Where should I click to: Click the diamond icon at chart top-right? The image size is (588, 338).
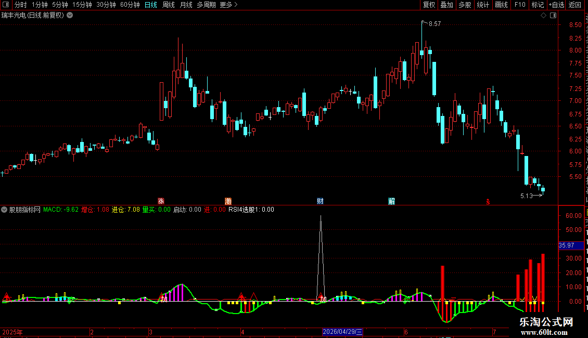click(x=543, y=16)
